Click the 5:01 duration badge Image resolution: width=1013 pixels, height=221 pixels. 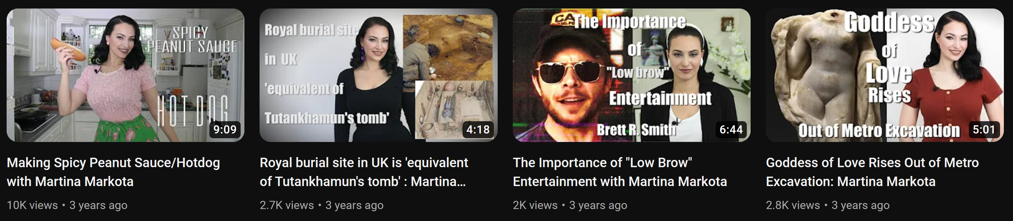[984, 129]
